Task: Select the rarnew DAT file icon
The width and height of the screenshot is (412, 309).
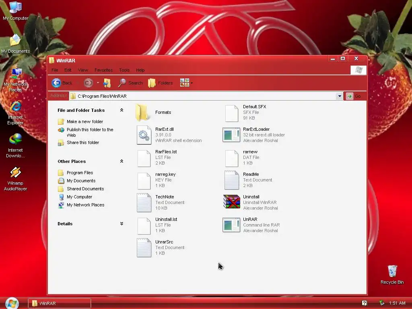Action: tap(232, 158)
